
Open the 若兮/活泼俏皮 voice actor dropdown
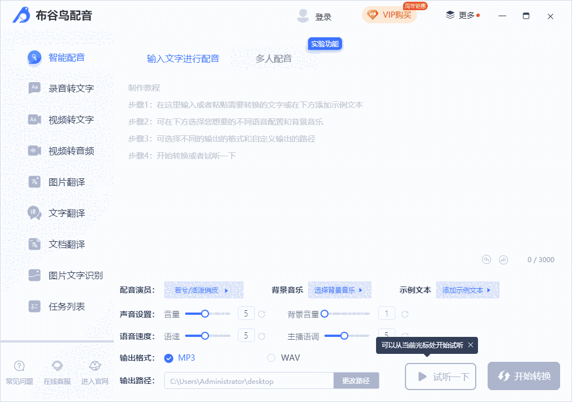pos(204,289)
